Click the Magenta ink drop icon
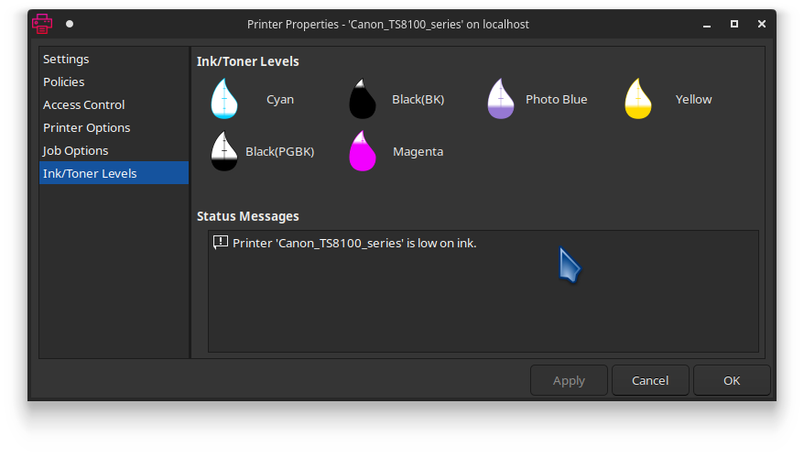This screenshot has height=458, width=804. pyautogui.click(x=362, y=151)
